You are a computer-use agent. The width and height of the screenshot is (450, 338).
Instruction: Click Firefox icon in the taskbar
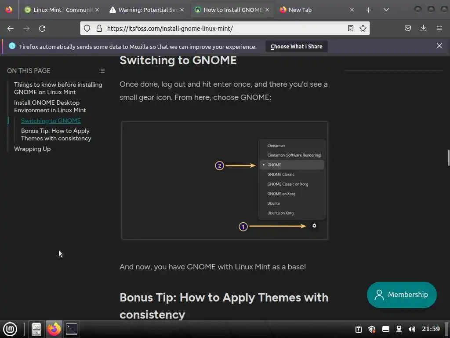click(x=54, y=329)
